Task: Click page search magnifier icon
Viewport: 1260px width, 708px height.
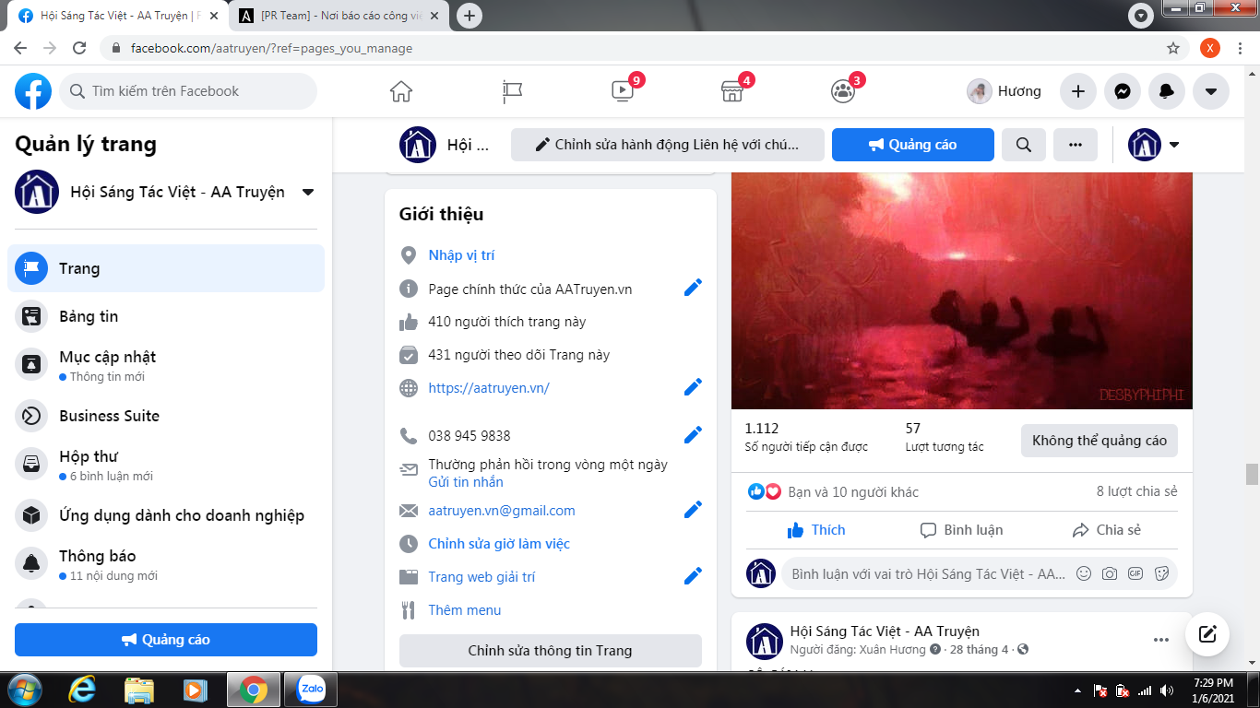Action: click(1024, 145)
